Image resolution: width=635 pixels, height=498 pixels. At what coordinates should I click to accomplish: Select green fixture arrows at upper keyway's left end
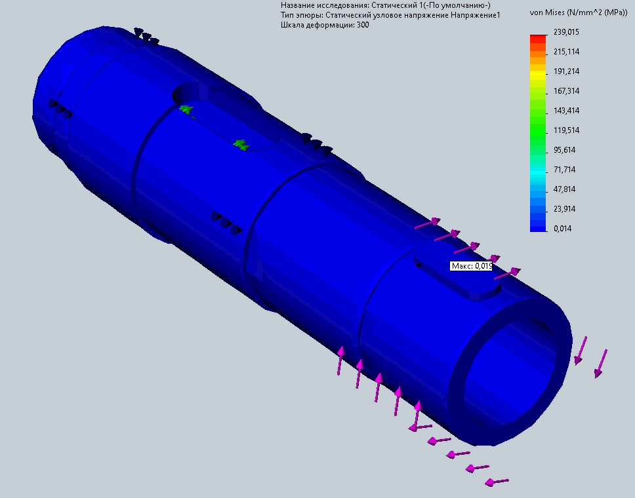click(x=186, y=109)
